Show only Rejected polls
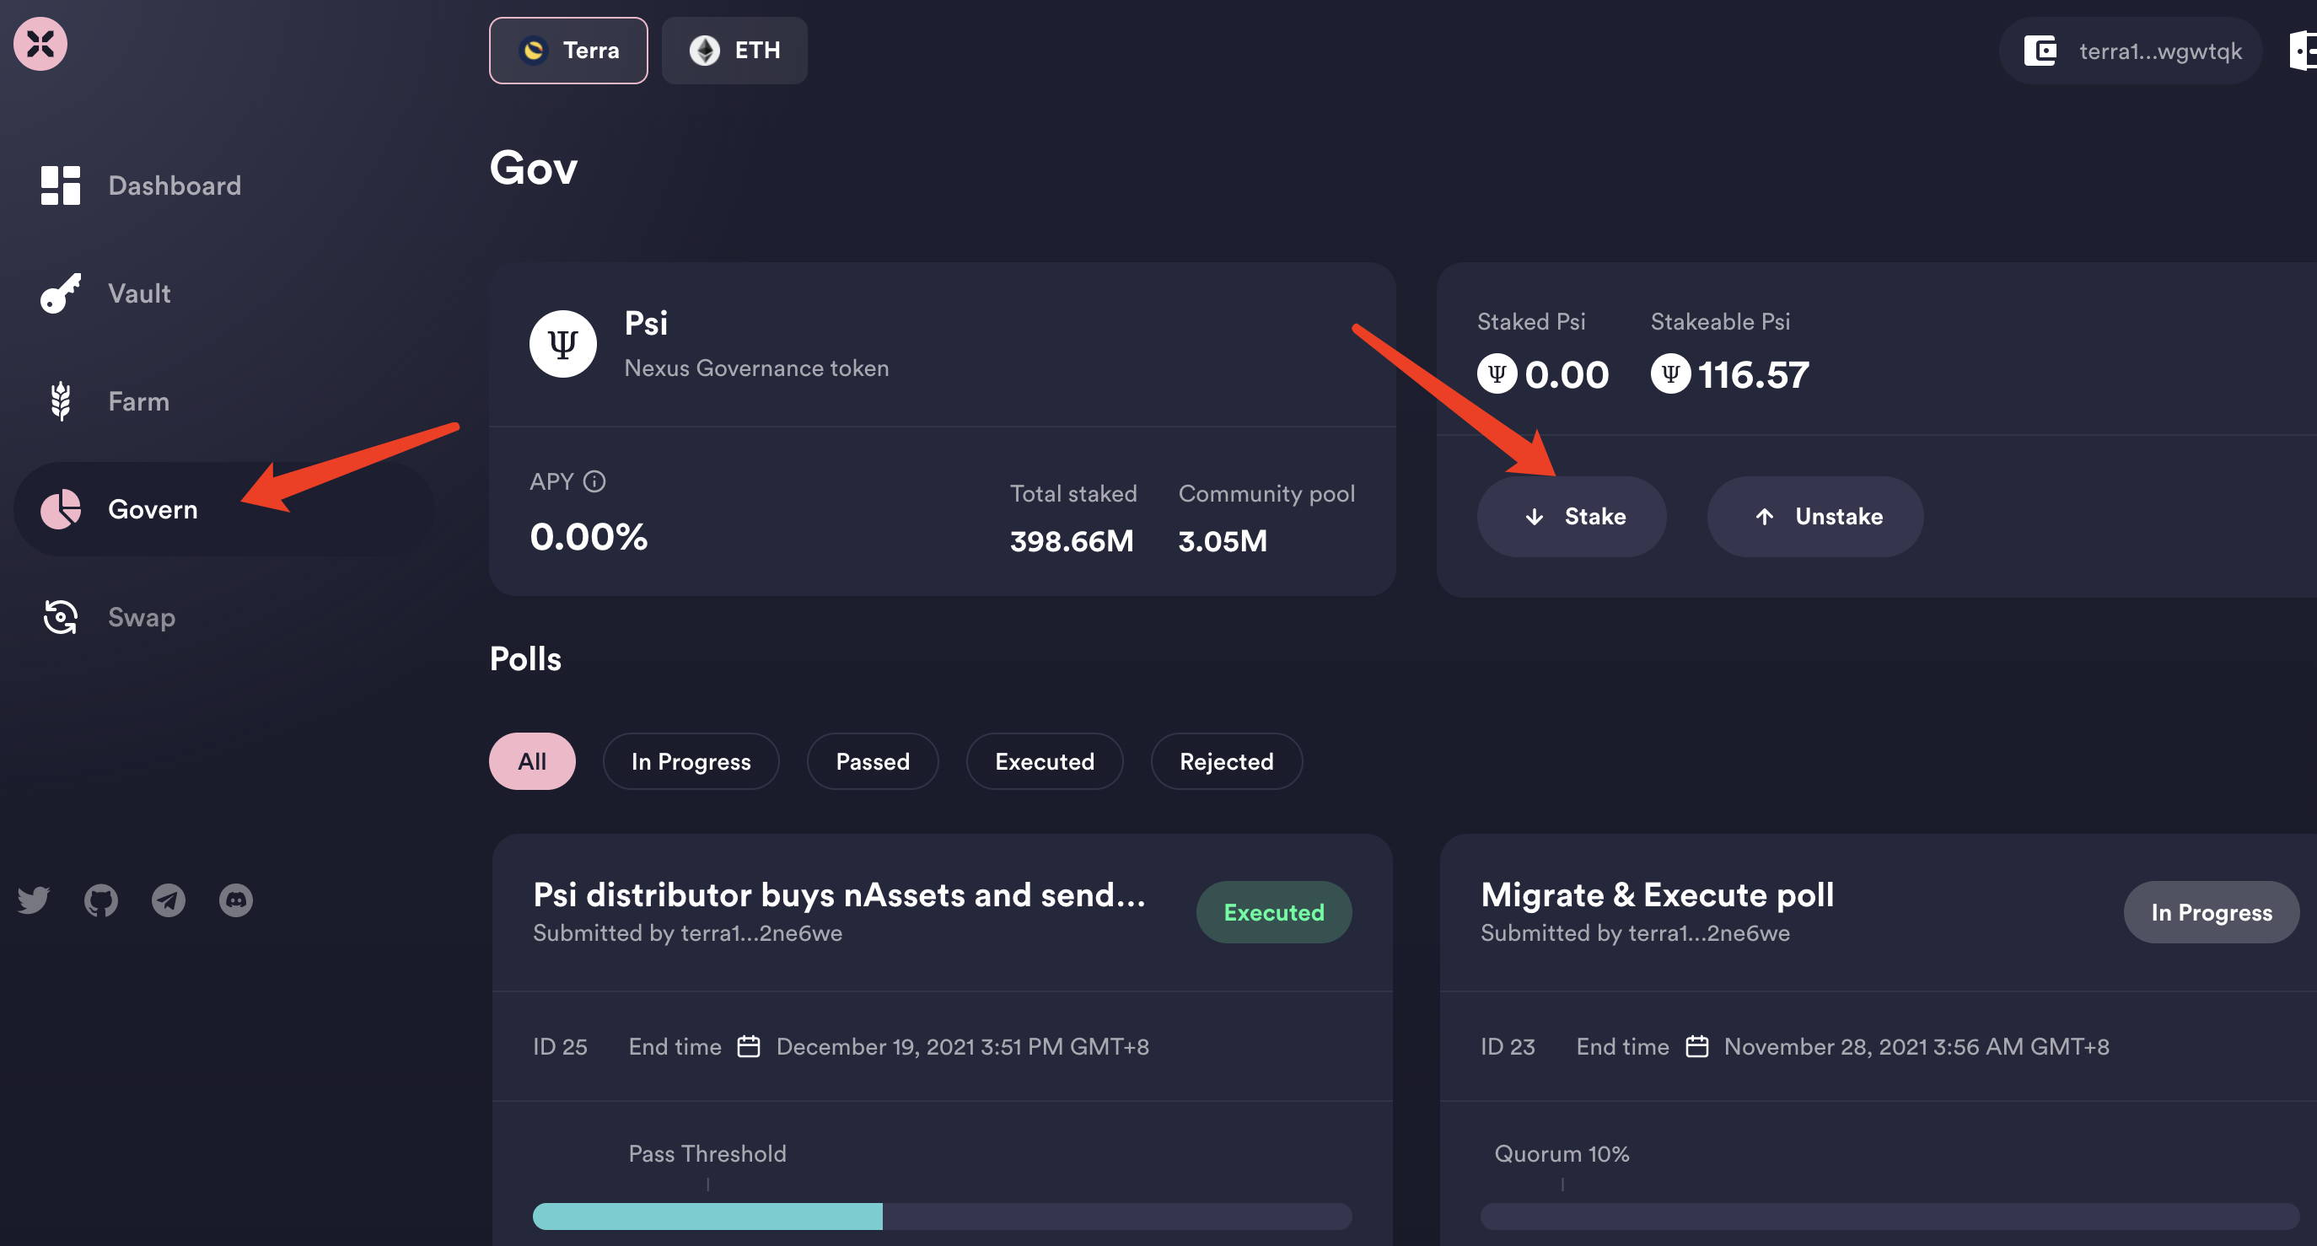Image resolution: width=2317 pixels, height=1246 pixels. (x=1225, y=761)
